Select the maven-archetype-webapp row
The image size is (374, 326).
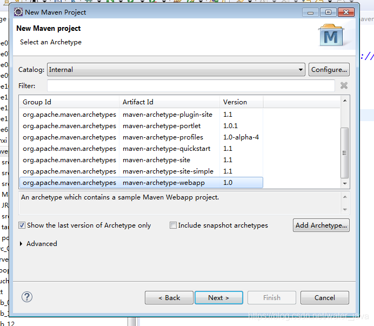coord(141,183)
